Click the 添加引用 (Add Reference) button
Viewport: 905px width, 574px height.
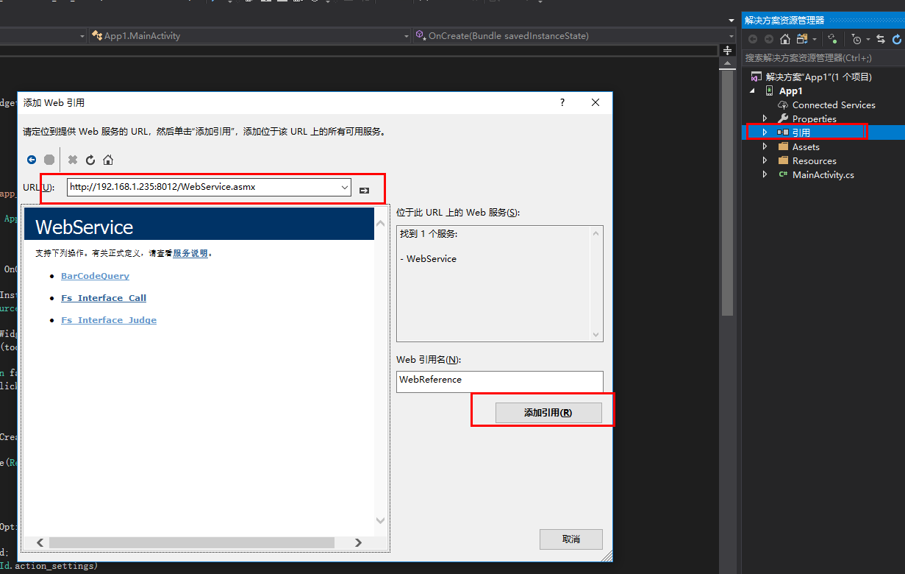click(x=548, y=413)
